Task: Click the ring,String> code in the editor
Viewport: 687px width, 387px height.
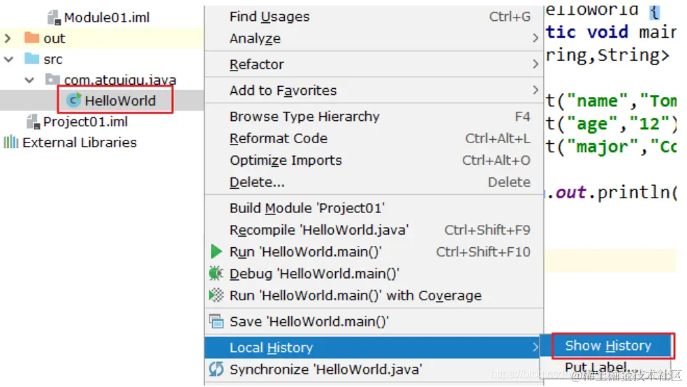Action: [x=607, y=56]
